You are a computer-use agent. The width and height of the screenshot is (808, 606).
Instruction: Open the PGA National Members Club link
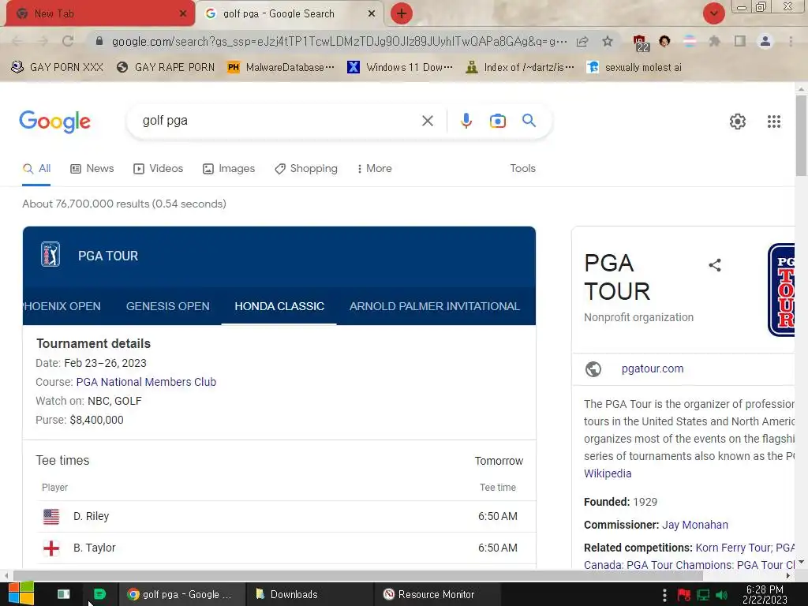click(x=146, y=382)
